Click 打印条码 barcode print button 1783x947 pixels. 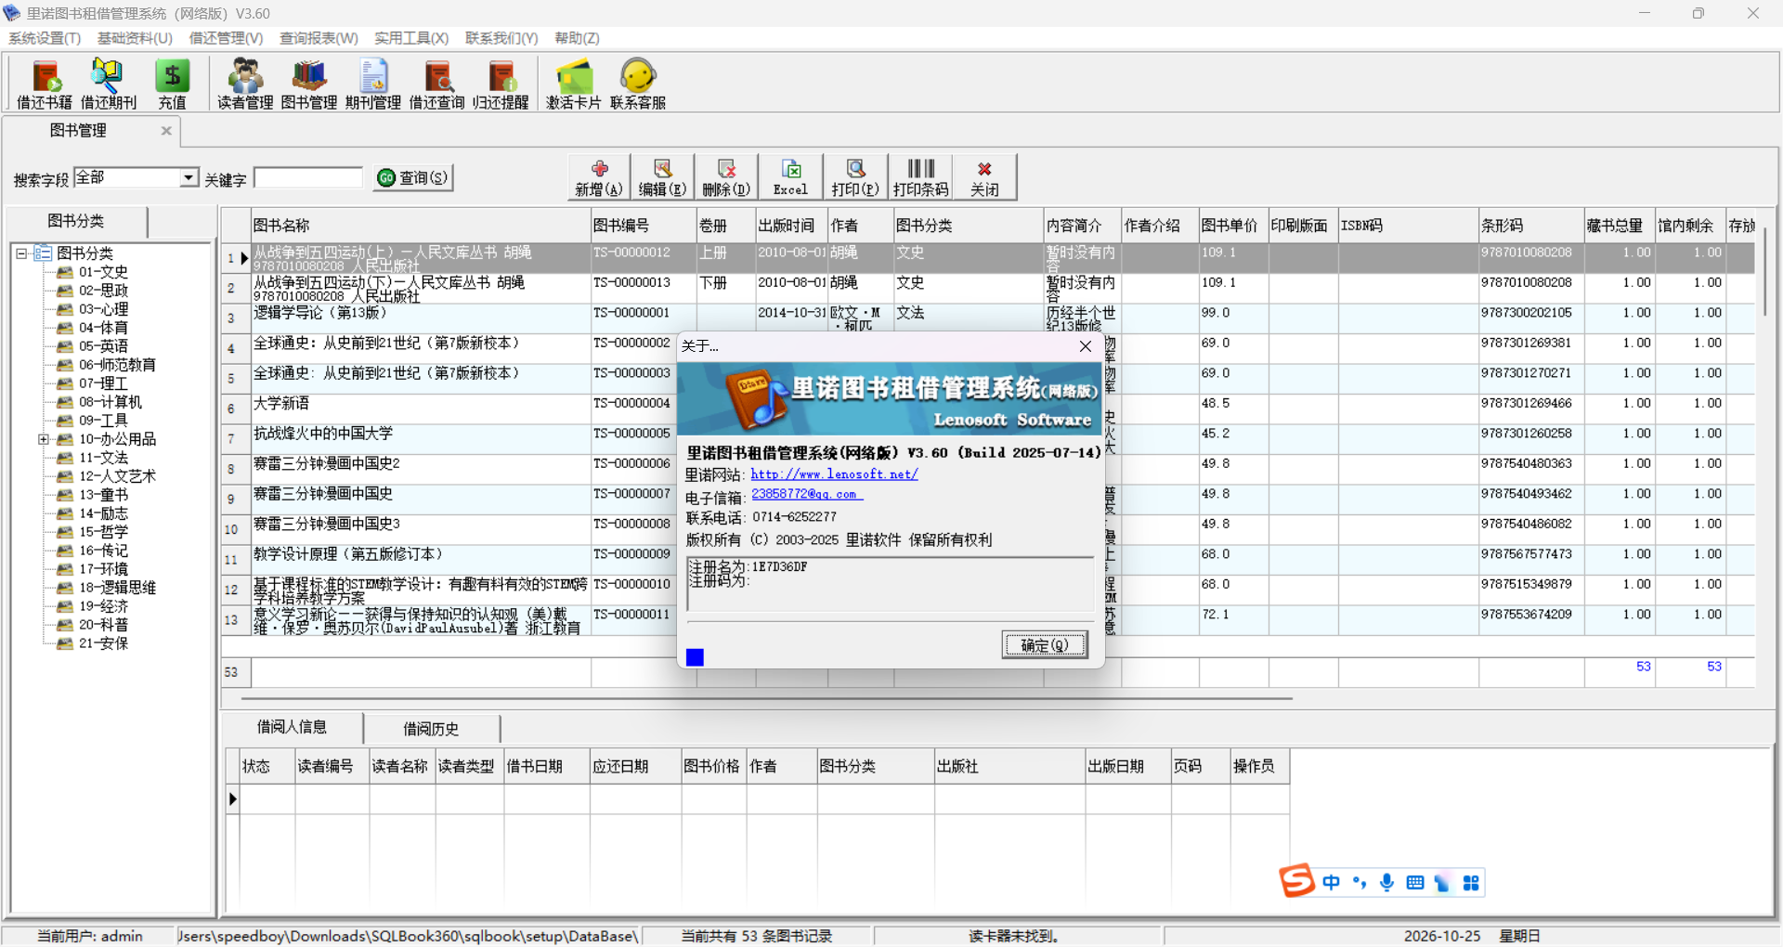tap(920, 177)
